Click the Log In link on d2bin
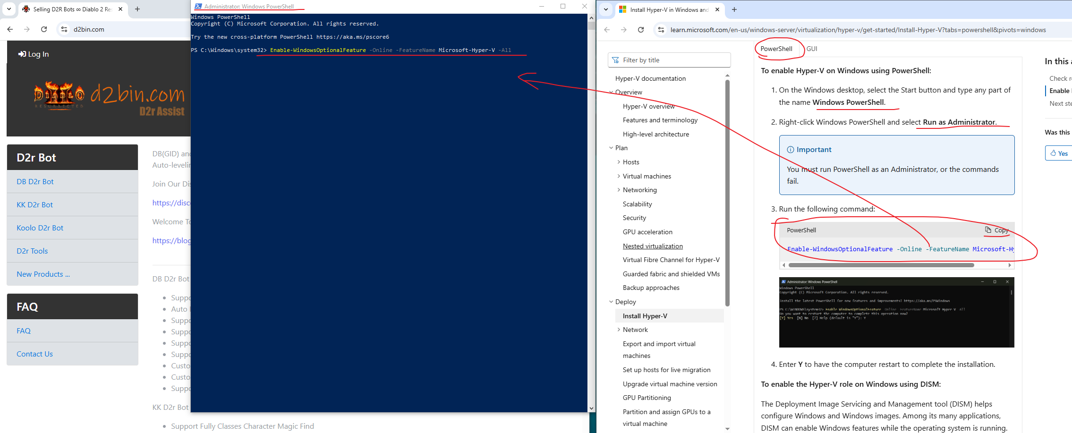Screen dimensions: 1072x433 (x=34, y=54)
